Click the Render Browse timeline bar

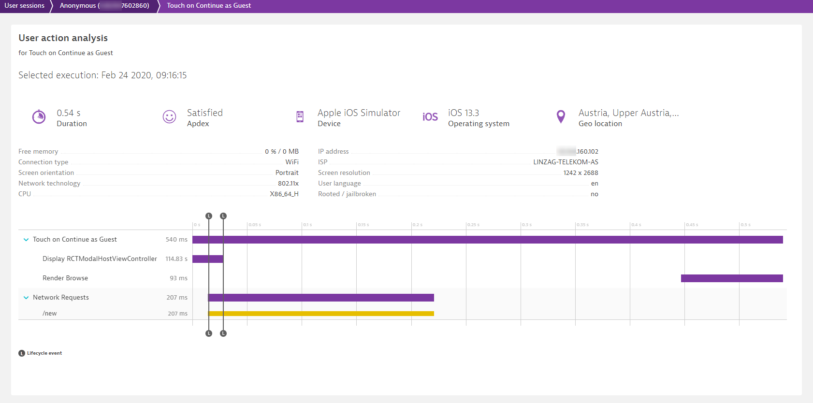coord(732,278)
